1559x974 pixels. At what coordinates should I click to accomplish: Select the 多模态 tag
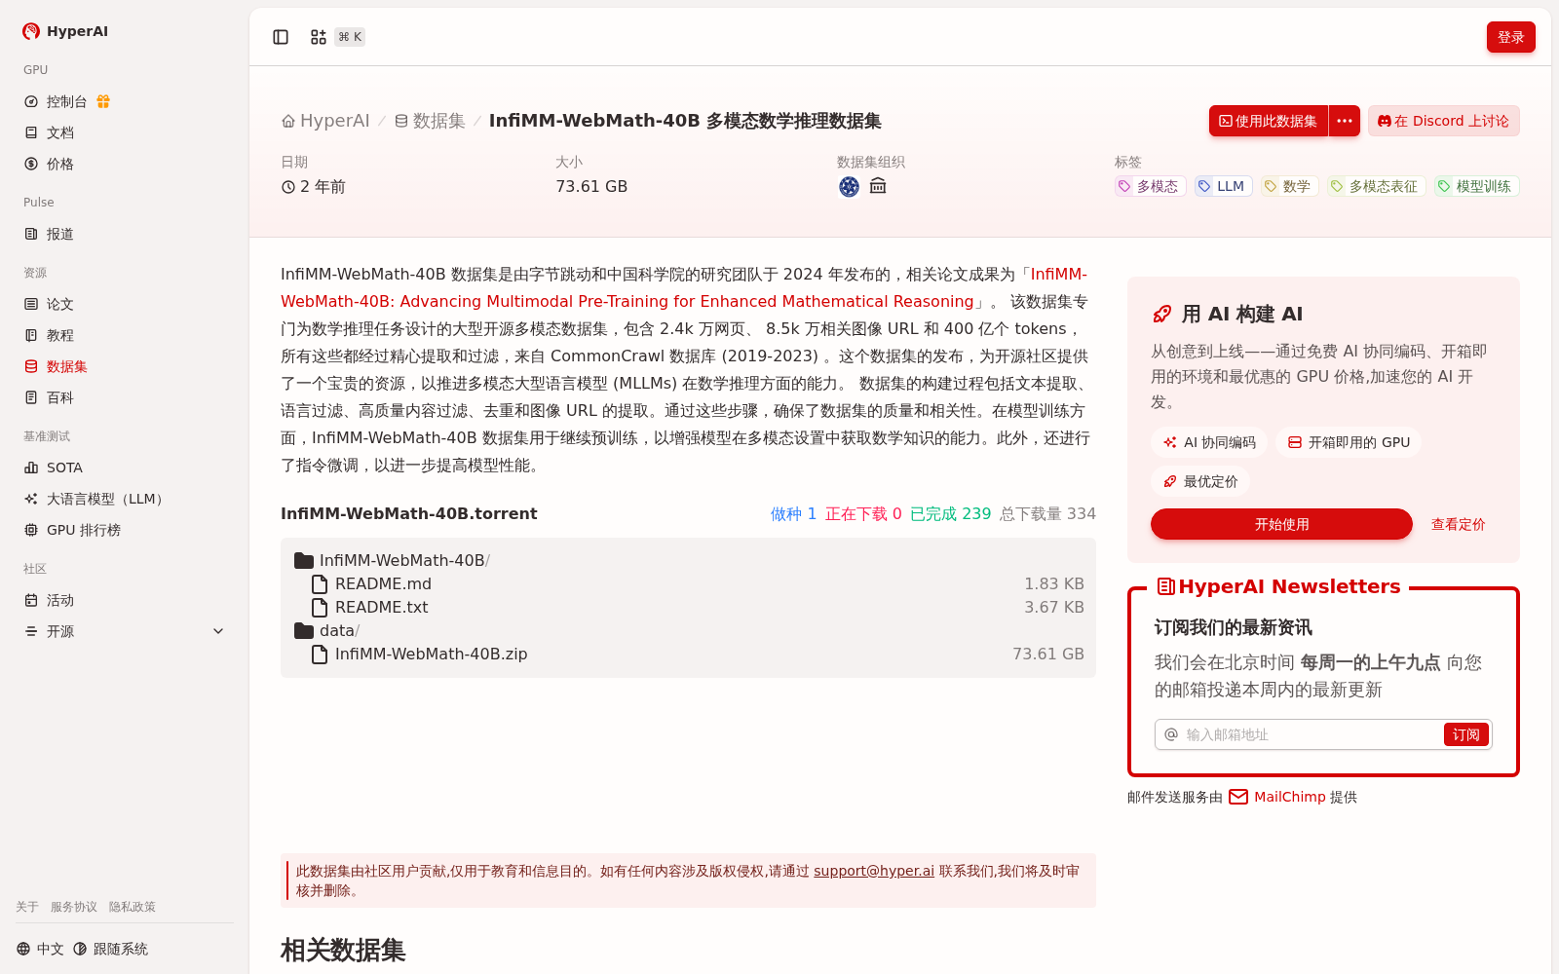coord(1150,186)
